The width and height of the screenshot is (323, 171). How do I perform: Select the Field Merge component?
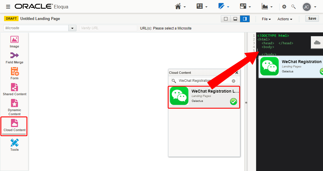coord(14,58)
